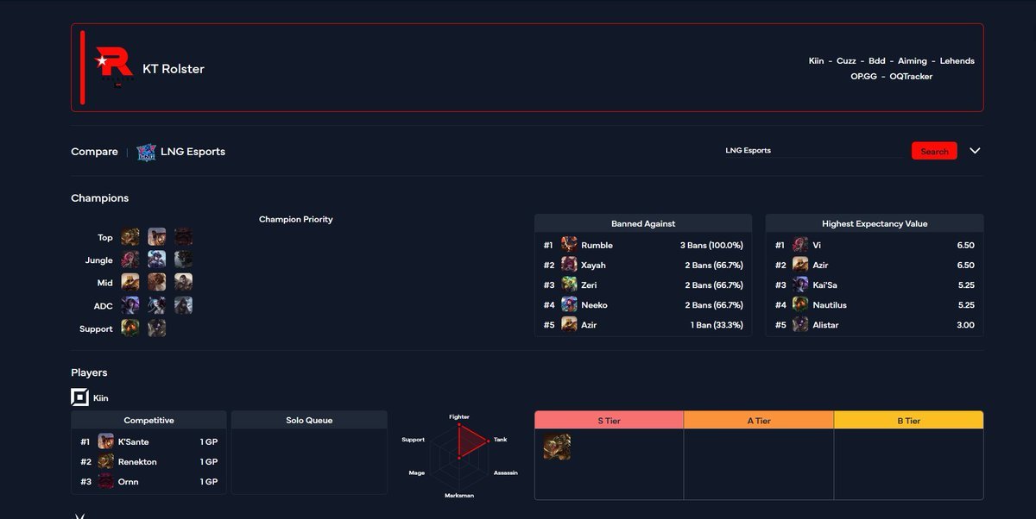Viewport: 1036px width, 519px height.
Task: Open the OQTracker link
Action: coord(911,77)
